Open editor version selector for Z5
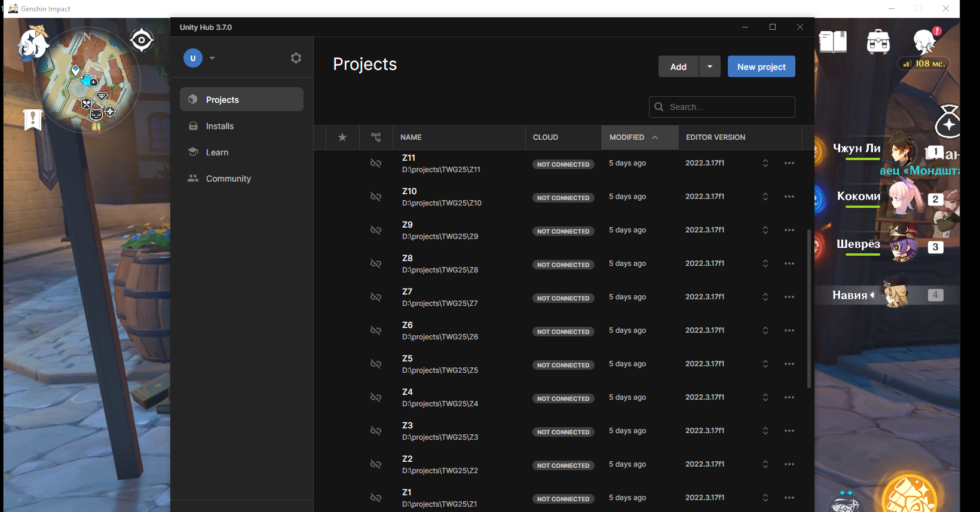This screenshot has height=512, width=980. click(765, 364)
